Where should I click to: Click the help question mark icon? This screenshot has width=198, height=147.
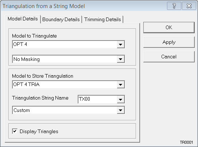174,6
